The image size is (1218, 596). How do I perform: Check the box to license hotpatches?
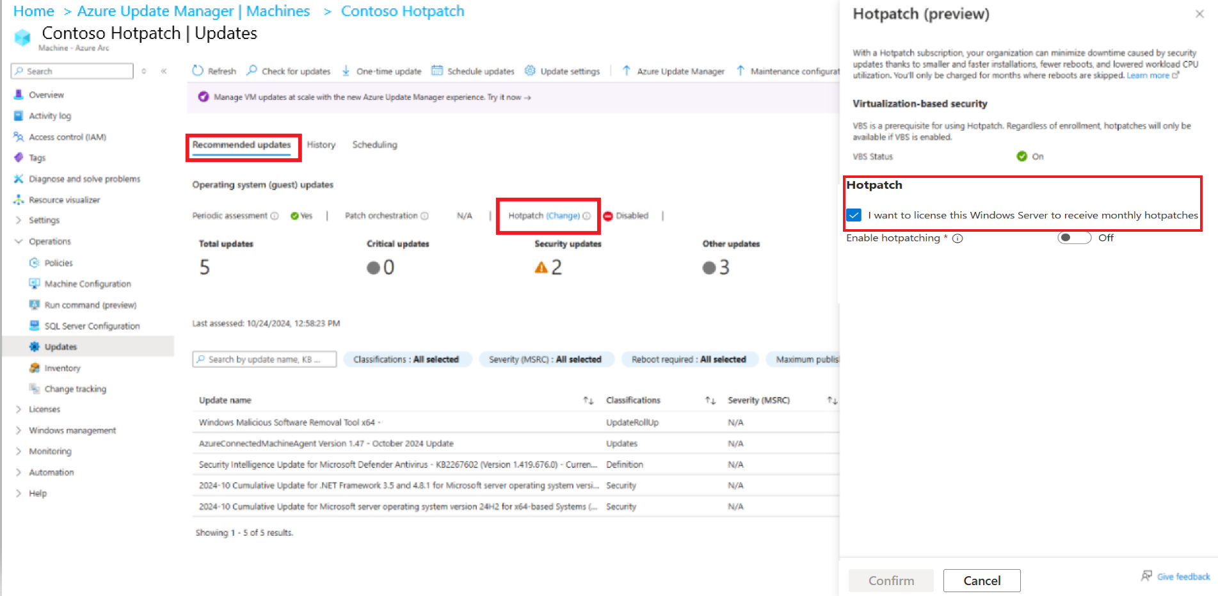[853, 215]
